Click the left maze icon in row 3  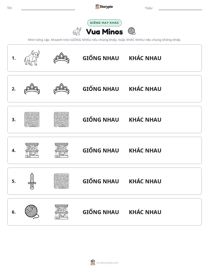tap(32, 120)
